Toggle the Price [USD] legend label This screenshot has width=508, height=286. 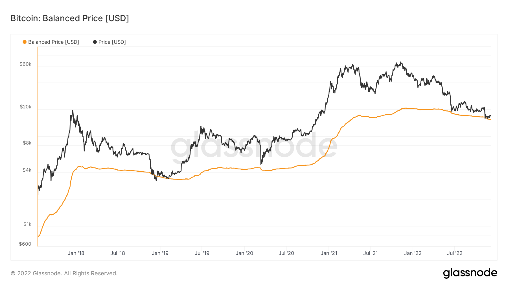pyautogui.click(x=112, y=42)
